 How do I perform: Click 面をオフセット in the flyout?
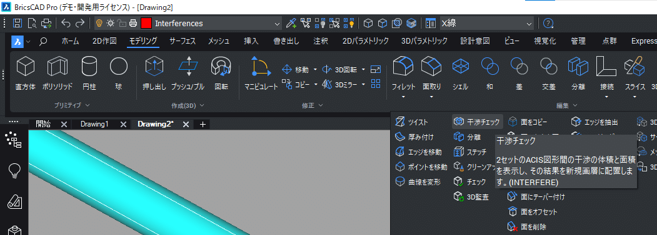(x=533, y=212)
